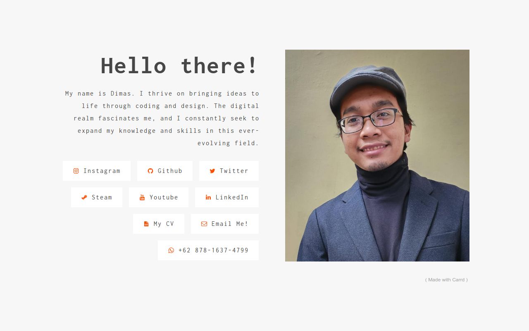
Task: Open the Github button
Action: [165, 171]
